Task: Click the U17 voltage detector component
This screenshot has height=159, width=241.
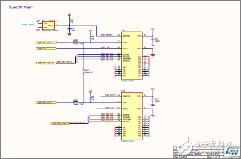Action: [x=48, y=26]
